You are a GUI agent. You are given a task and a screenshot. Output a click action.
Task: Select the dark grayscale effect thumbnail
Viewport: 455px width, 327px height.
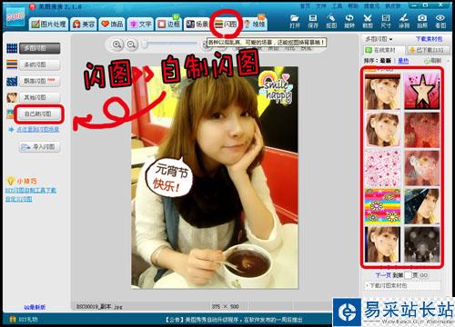click(421, 244)
